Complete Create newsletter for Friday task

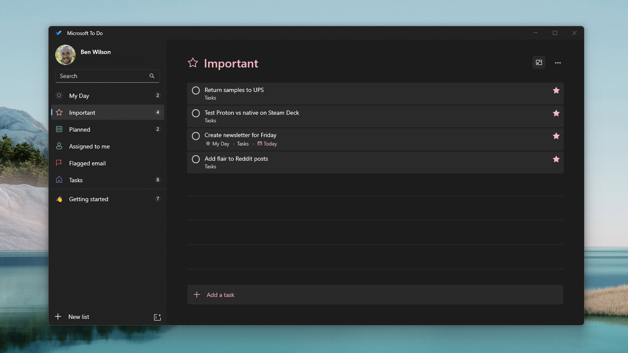196,136
